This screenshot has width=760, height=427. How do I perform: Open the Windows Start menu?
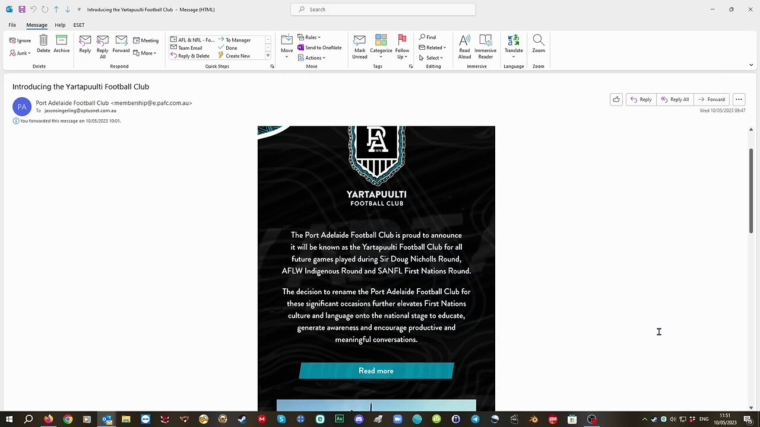pyautogui.click(x=9, y=419)
